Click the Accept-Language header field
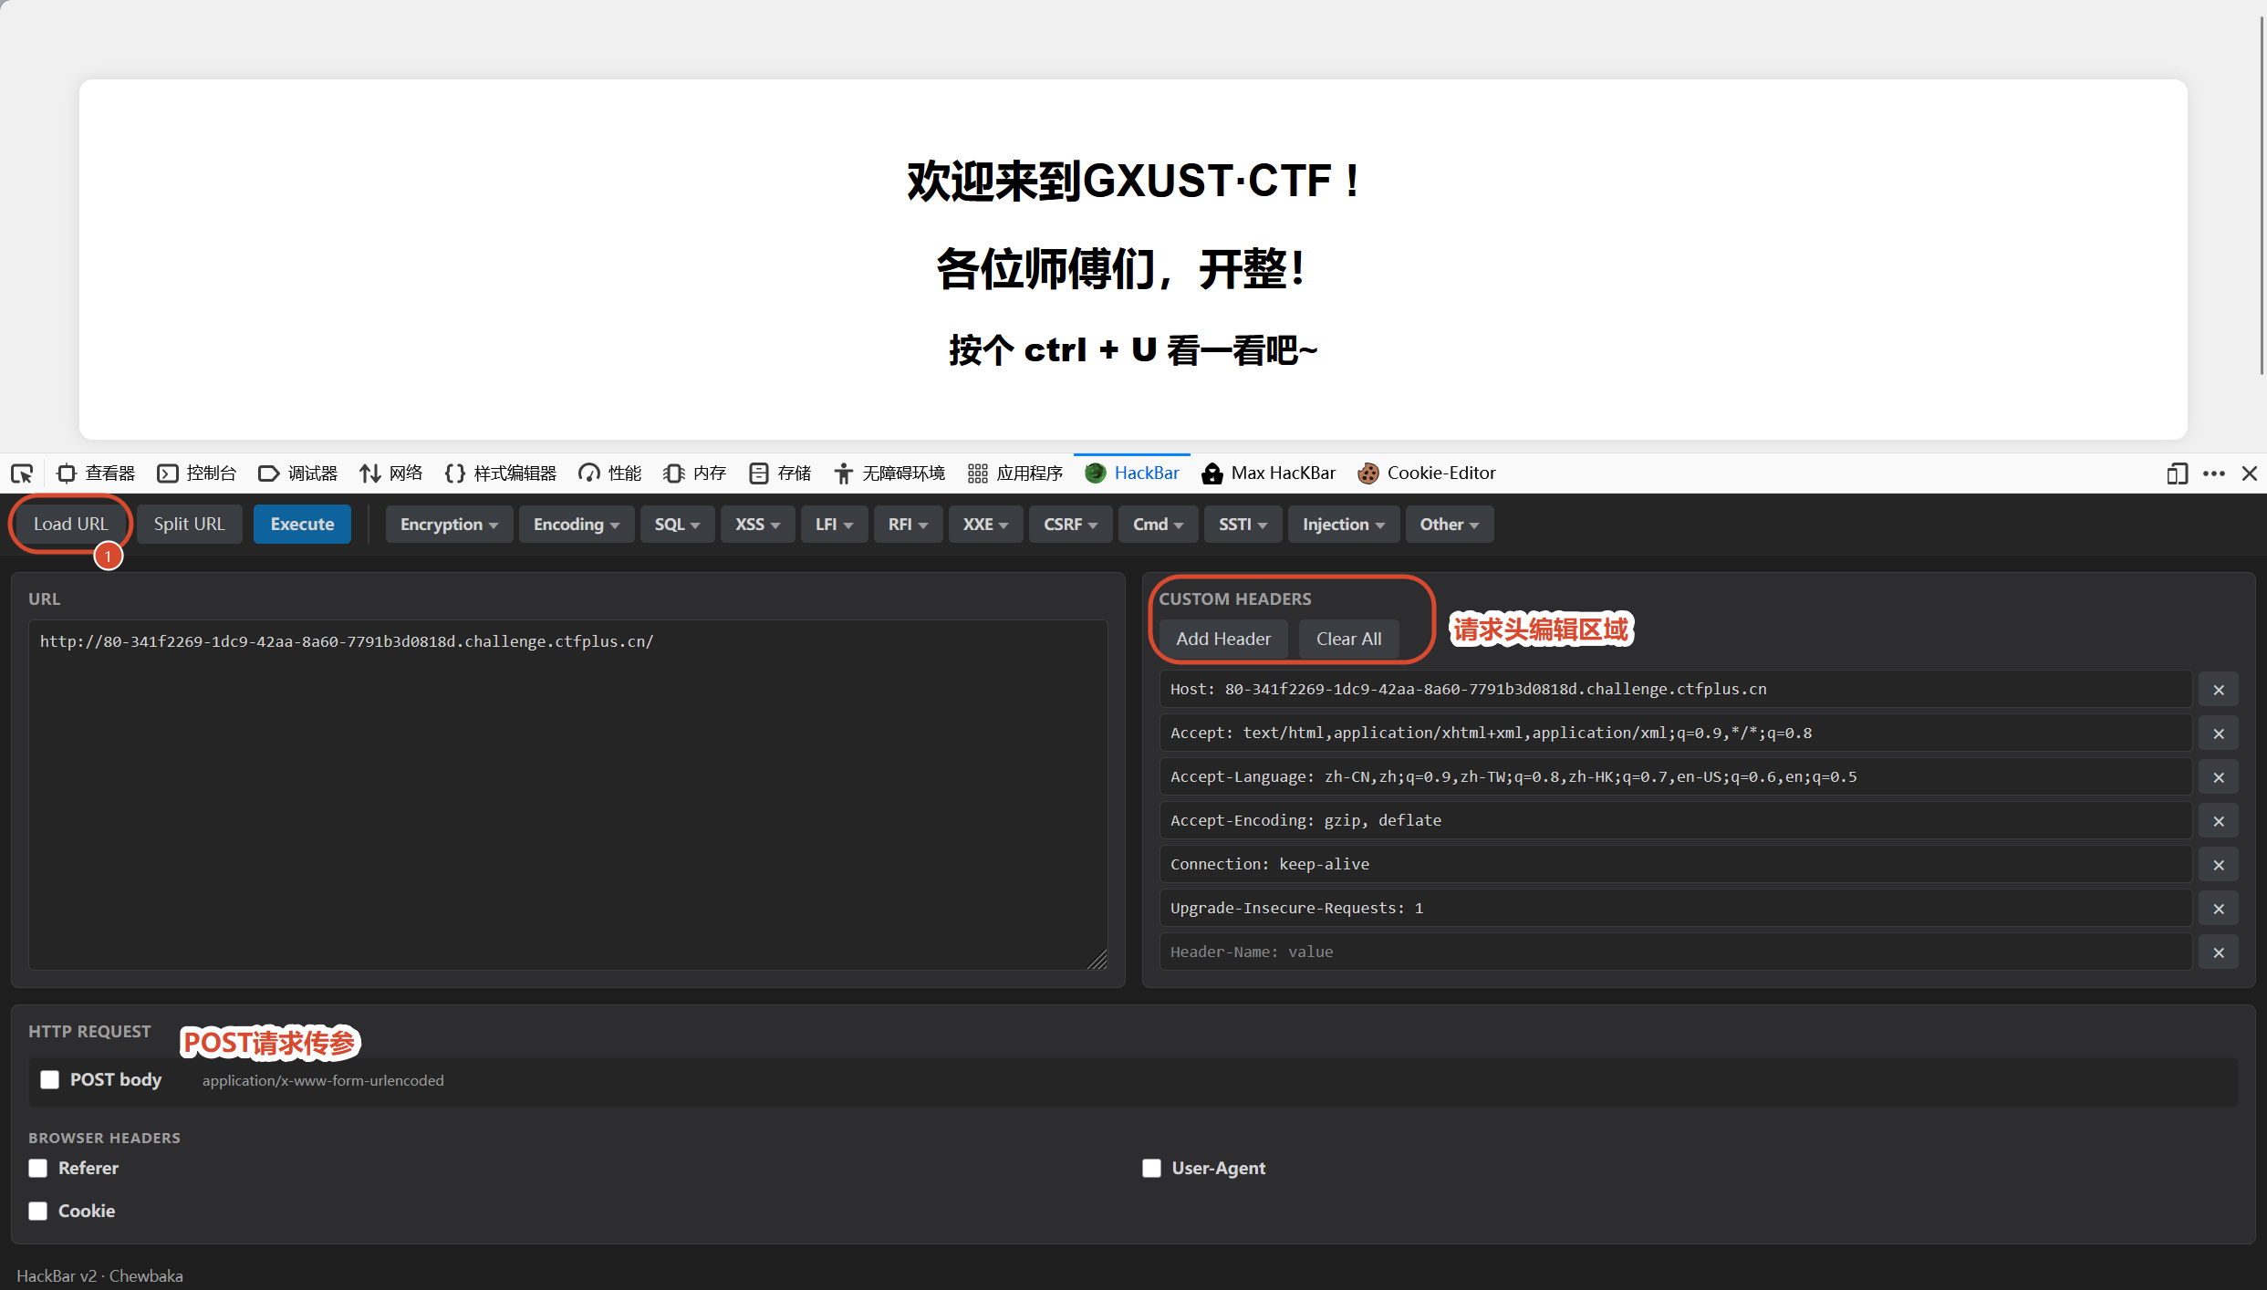Viewport: 2267px width, 1290px height. (1675, 776)
